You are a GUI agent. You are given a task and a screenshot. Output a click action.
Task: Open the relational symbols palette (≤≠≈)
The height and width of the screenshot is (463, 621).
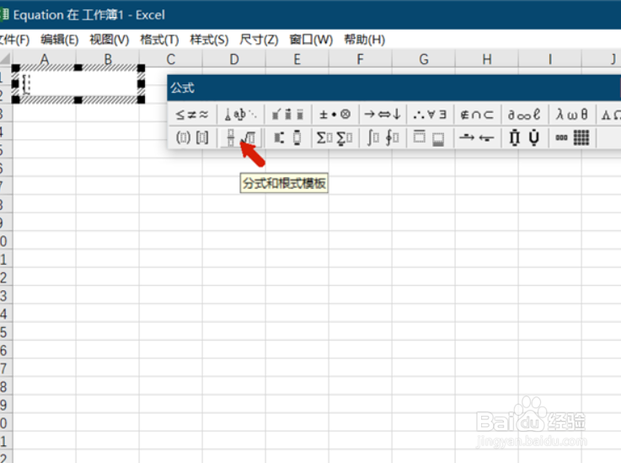192,115
